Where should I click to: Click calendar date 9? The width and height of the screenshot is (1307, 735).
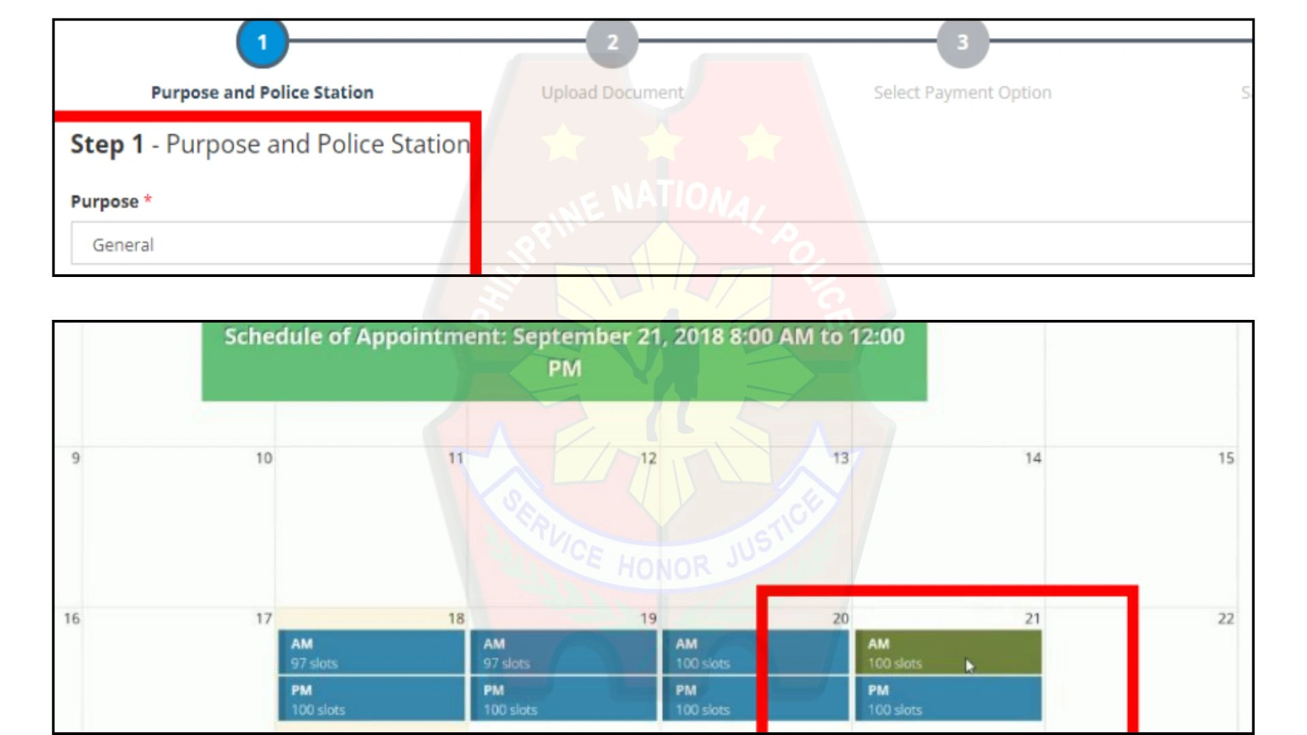coord(76,458)
